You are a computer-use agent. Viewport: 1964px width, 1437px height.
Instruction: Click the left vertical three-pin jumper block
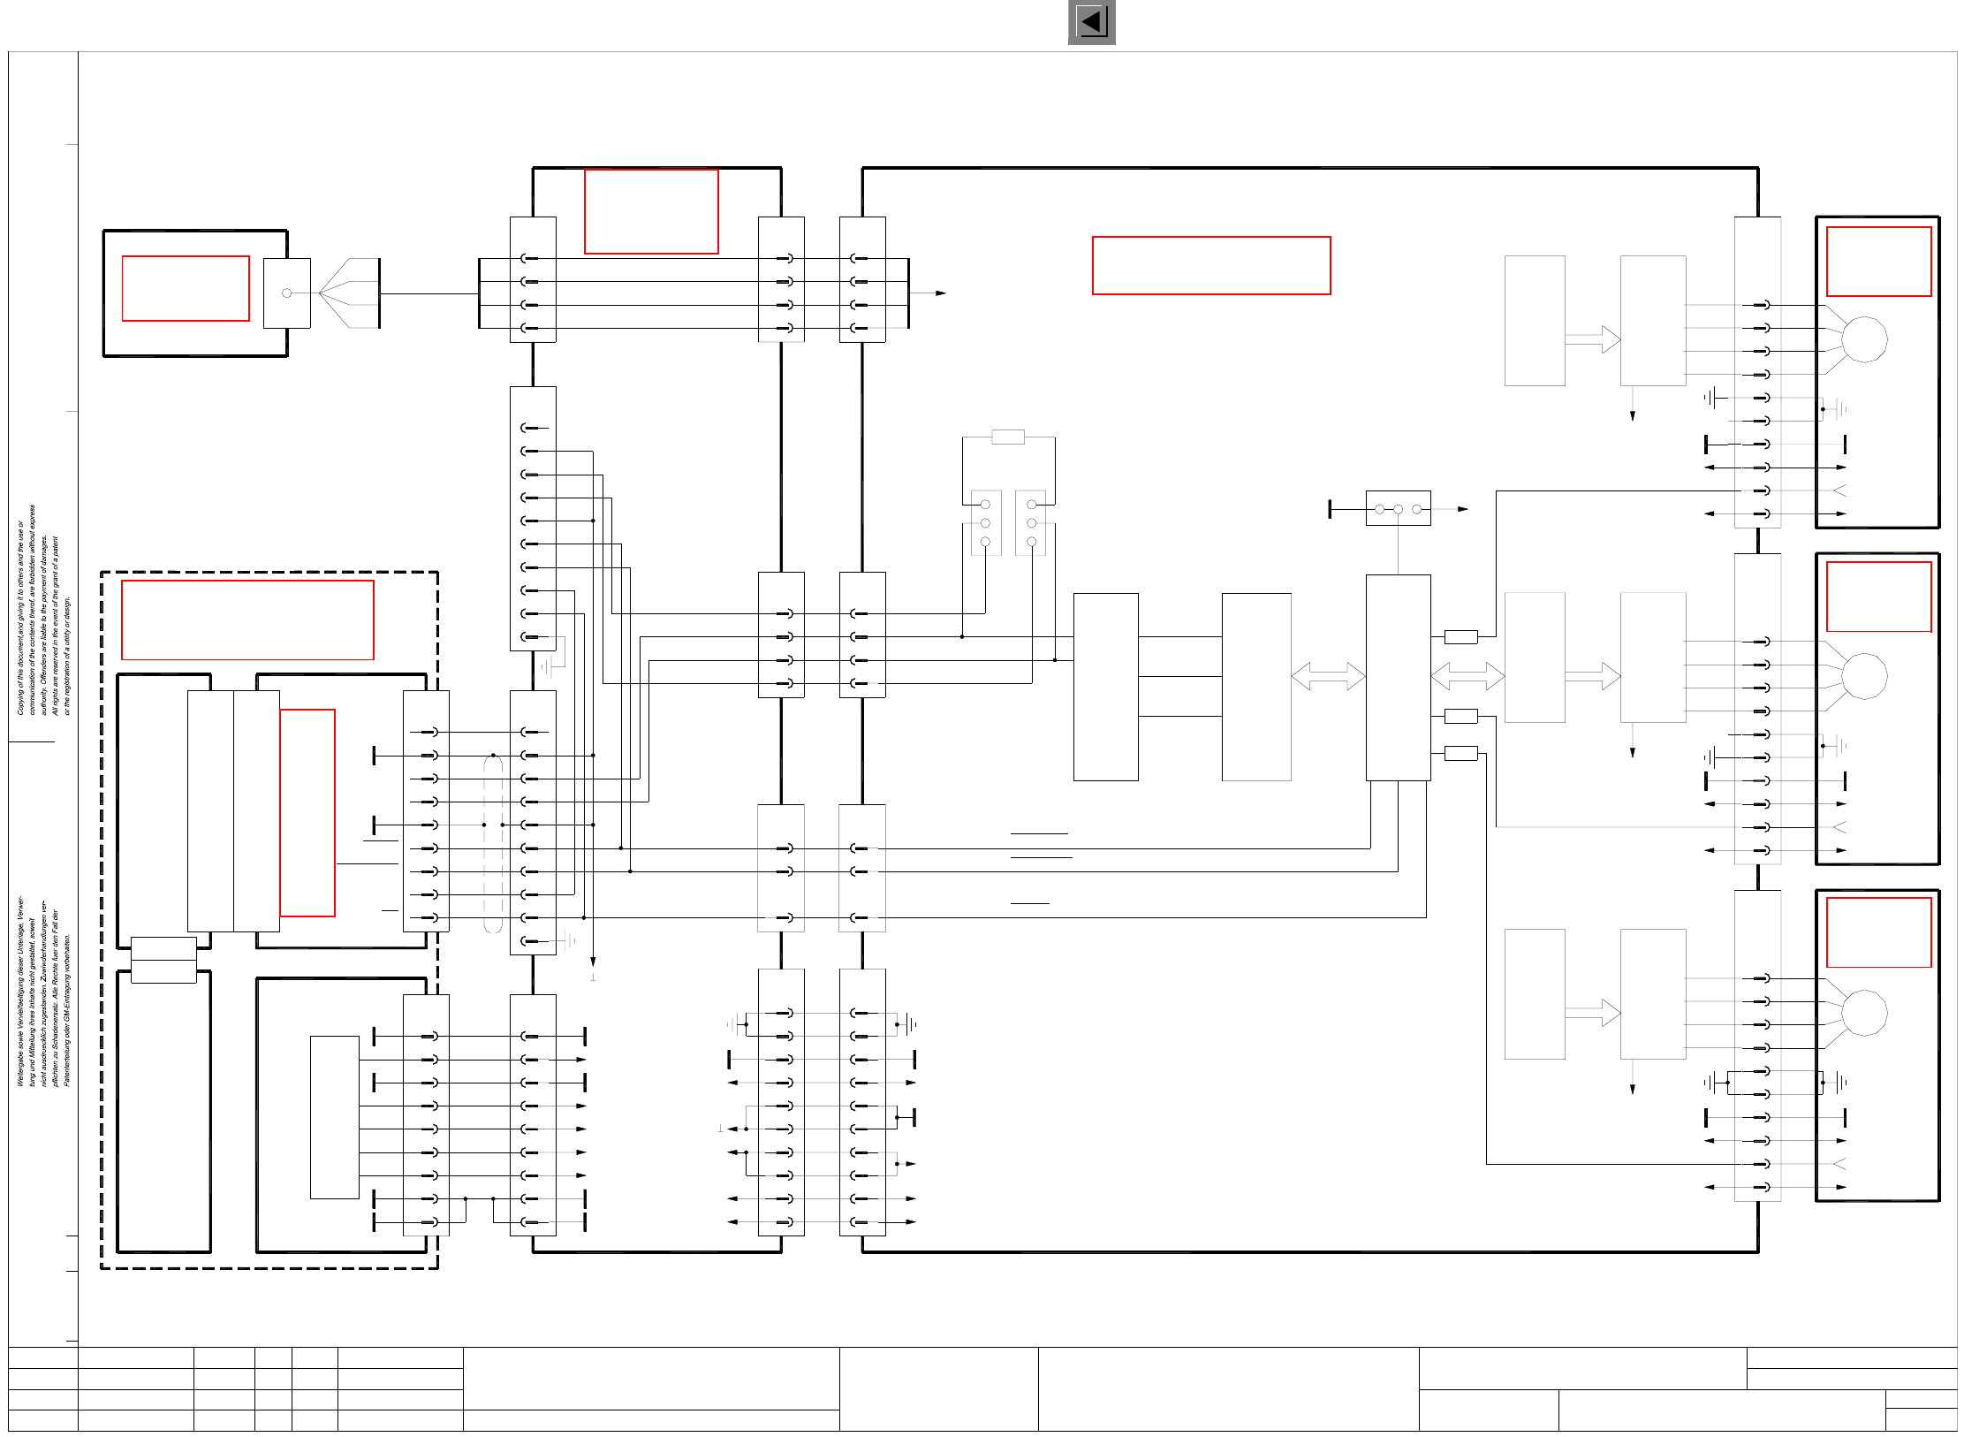coord(985,523)
